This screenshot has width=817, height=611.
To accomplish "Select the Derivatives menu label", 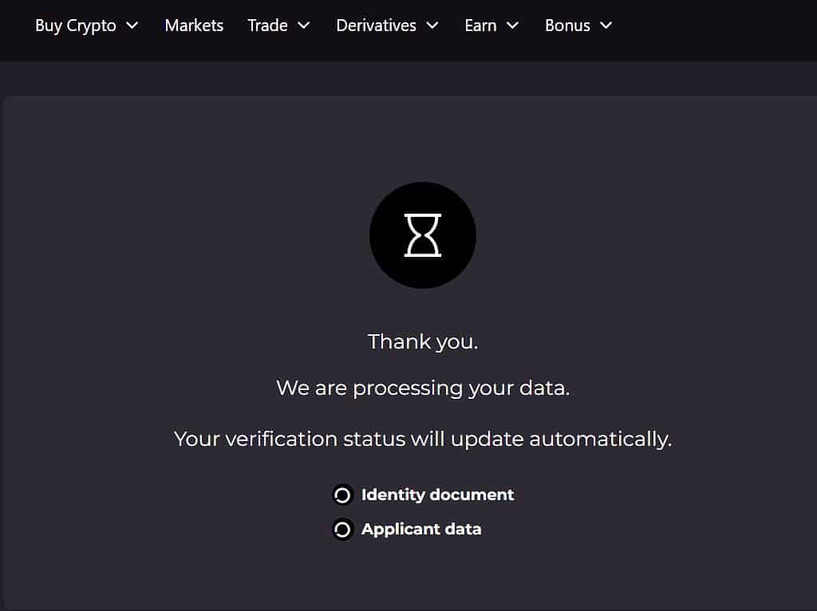I will (377, 26).
